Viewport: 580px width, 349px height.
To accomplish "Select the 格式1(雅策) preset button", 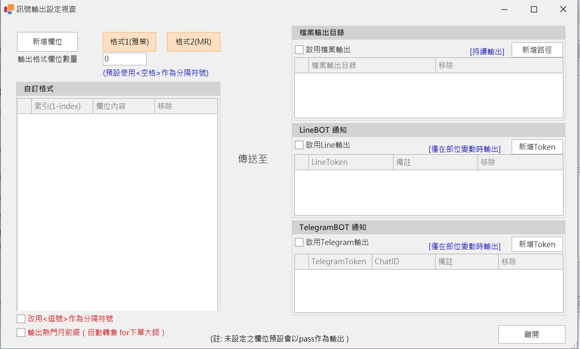I will pyautogui.click(x=129, y=42).
